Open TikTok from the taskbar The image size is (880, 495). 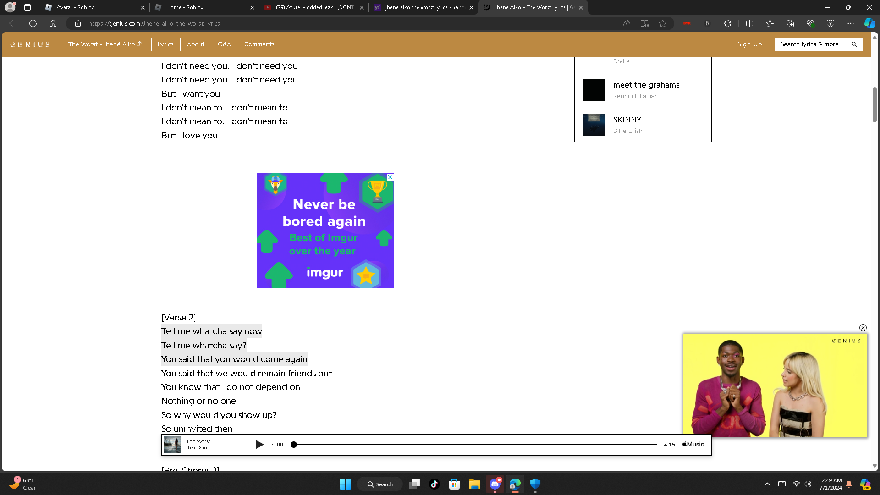(x=434, y=484)
